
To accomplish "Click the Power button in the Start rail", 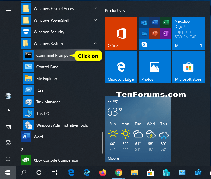I will coord(8,158).
